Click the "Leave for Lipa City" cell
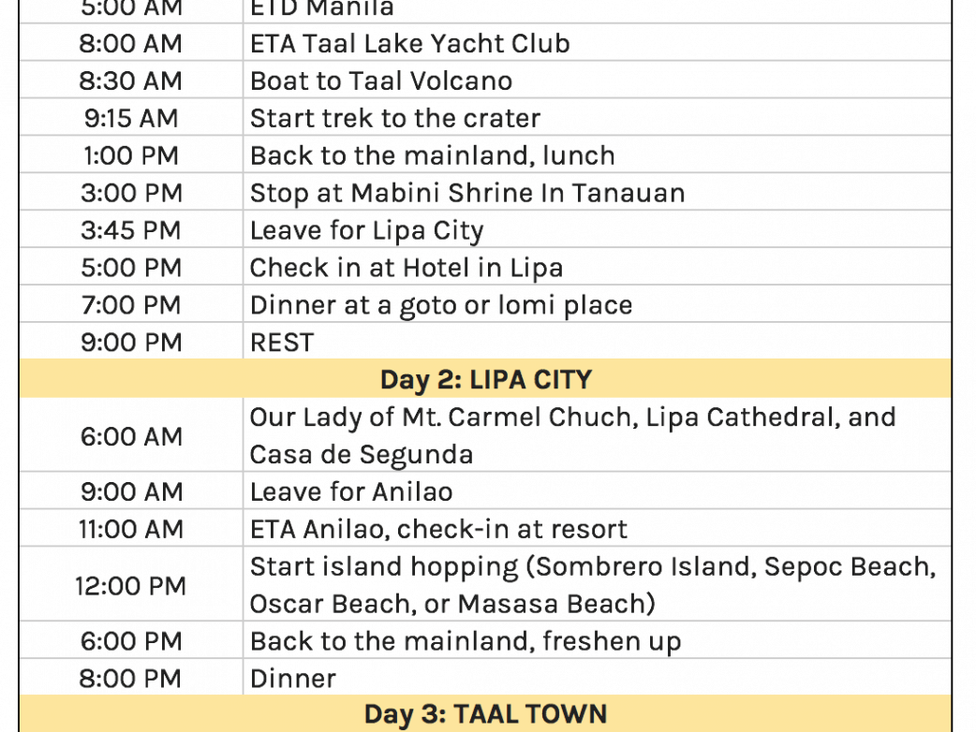 [x=366, y=231]
